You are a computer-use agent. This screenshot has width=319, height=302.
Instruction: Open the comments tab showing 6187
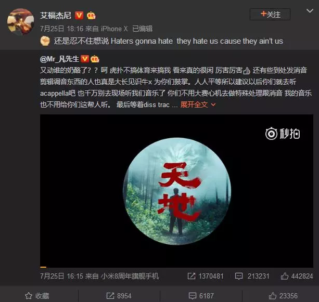[x=201, y=296]
